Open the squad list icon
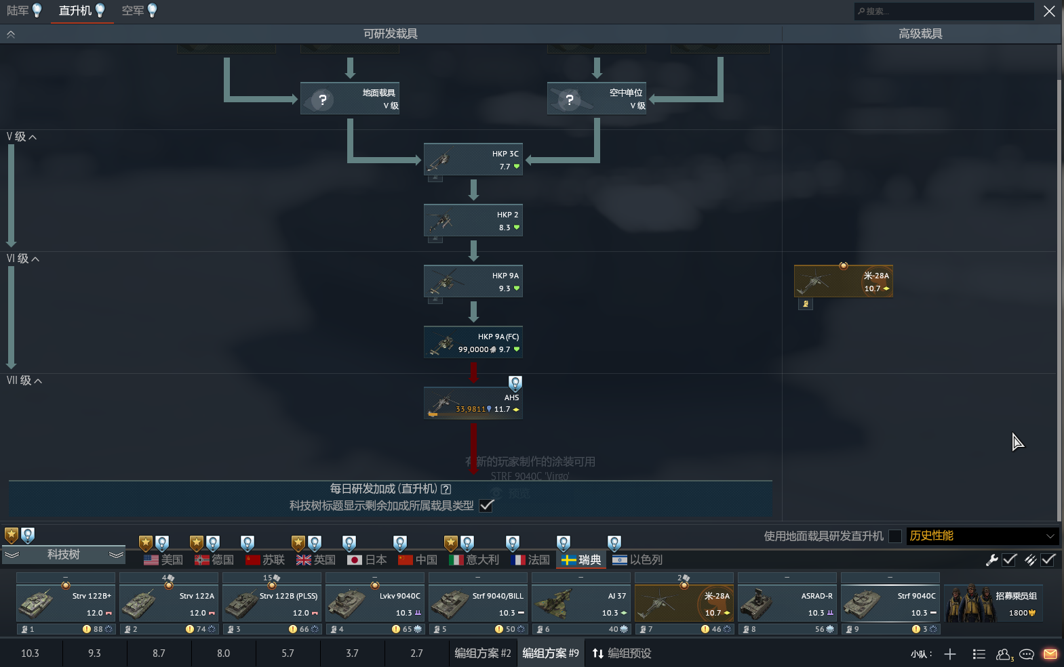 (979, 654)
